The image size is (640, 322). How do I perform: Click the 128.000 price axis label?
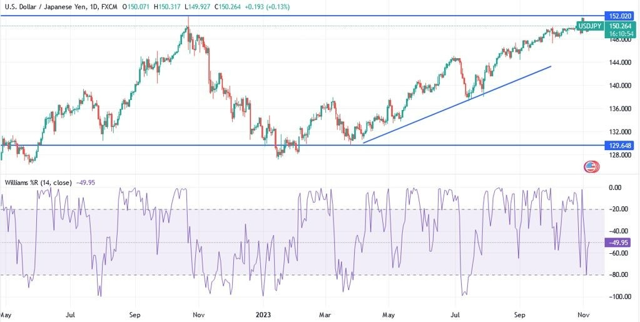point(621,155)
